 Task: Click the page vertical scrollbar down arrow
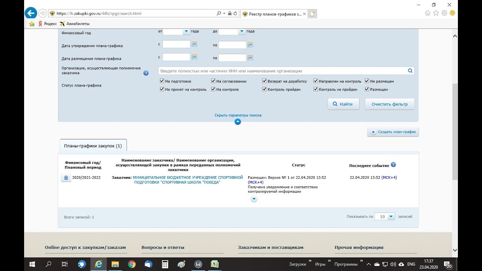pyautogui.click(x=455, y=250)
